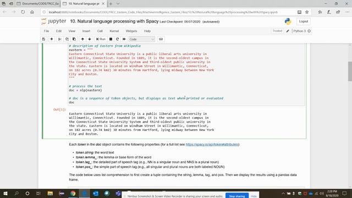Open the File menu
The height and width of the screenshot is (198, 352).
point(46,31)
